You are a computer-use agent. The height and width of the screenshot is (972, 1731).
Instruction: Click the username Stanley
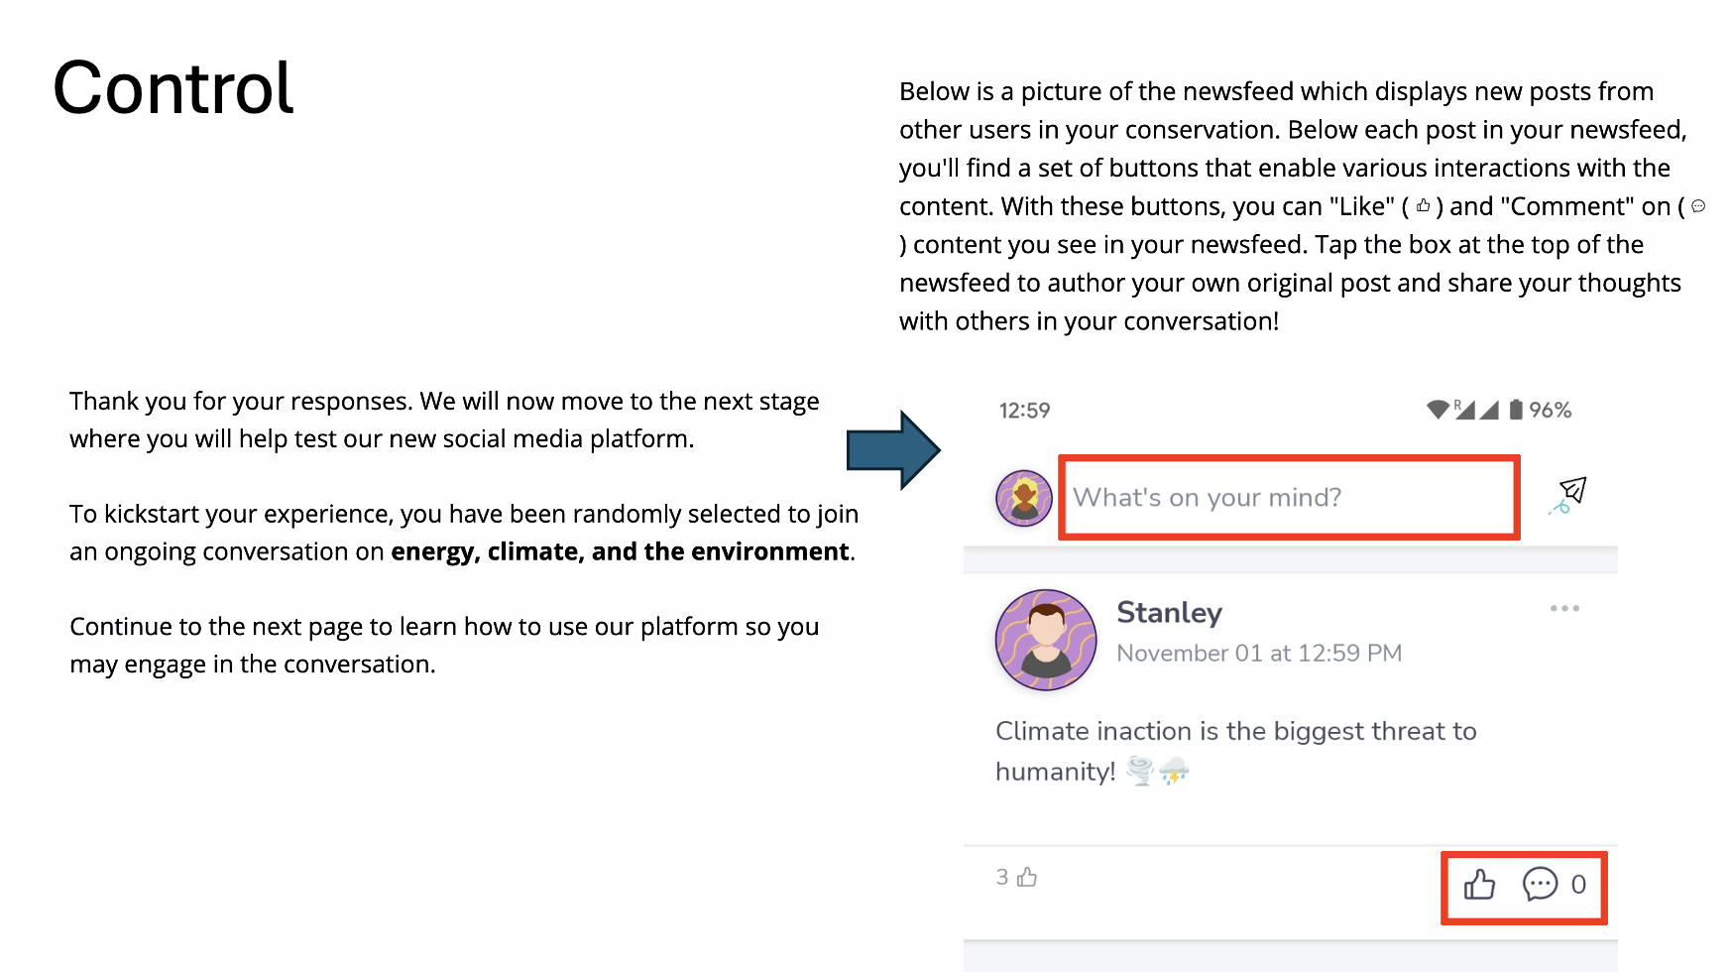coord(1169,613)
